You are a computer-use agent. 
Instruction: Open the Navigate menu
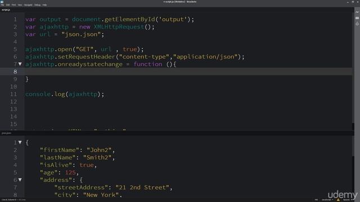point(28,5)
